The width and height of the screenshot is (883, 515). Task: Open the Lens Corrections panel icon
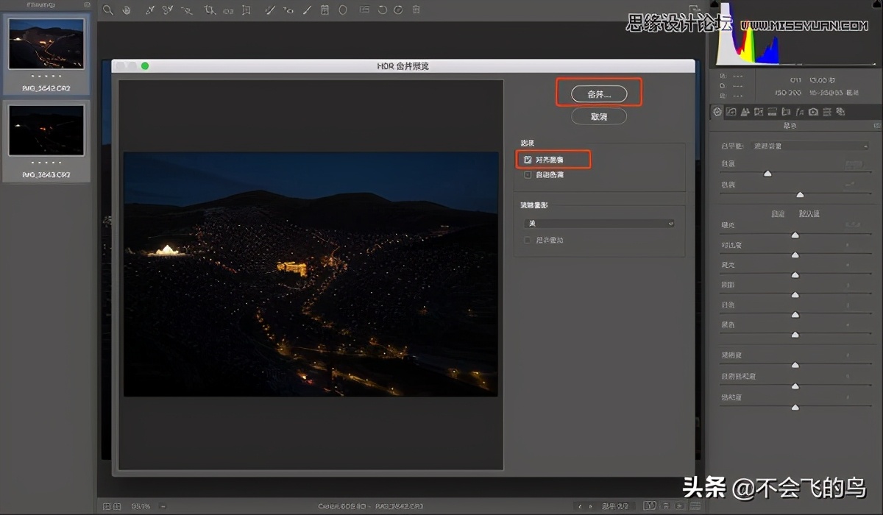coord(786,112)
